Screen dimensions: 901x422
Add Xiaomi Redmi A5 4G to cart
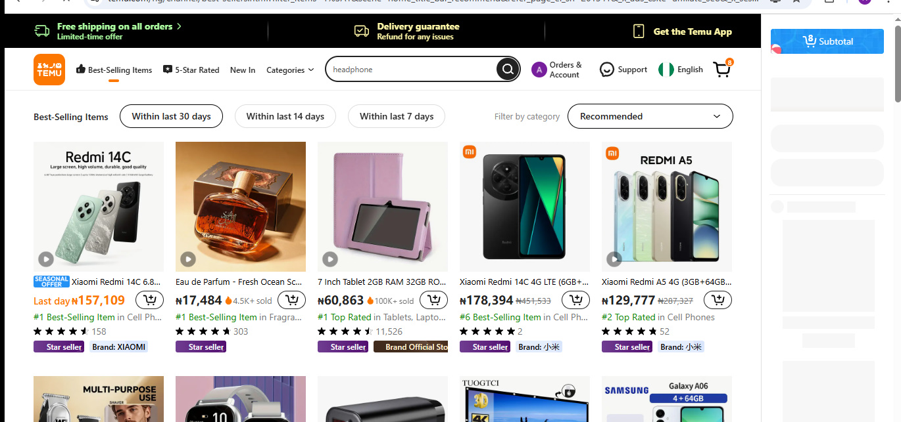click(x=718, y=301)
